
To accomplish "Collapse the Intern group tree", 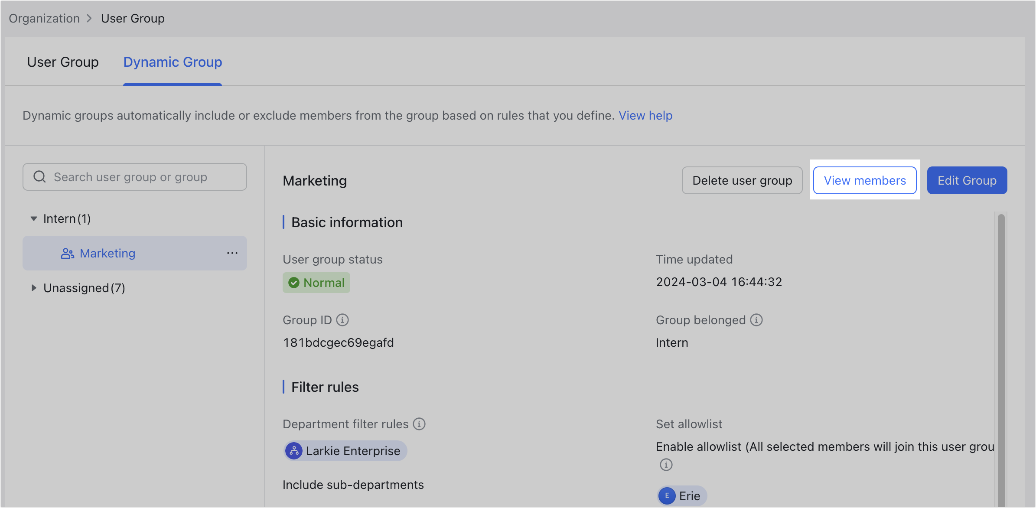I will point(33,218).
